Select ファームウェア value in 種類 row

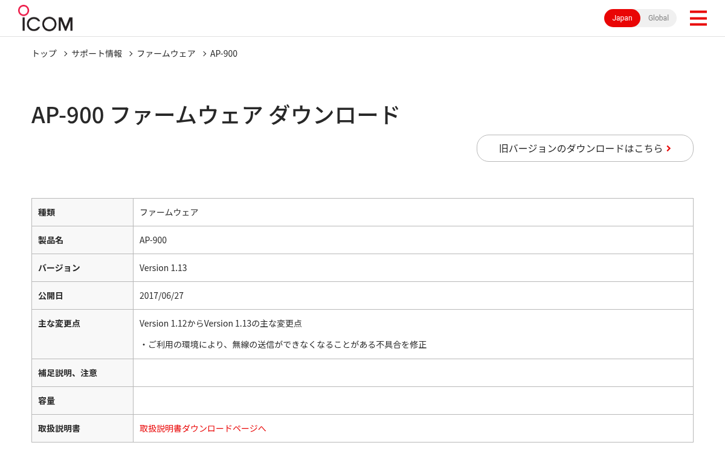pyautogui.click(x=169, y=213)
